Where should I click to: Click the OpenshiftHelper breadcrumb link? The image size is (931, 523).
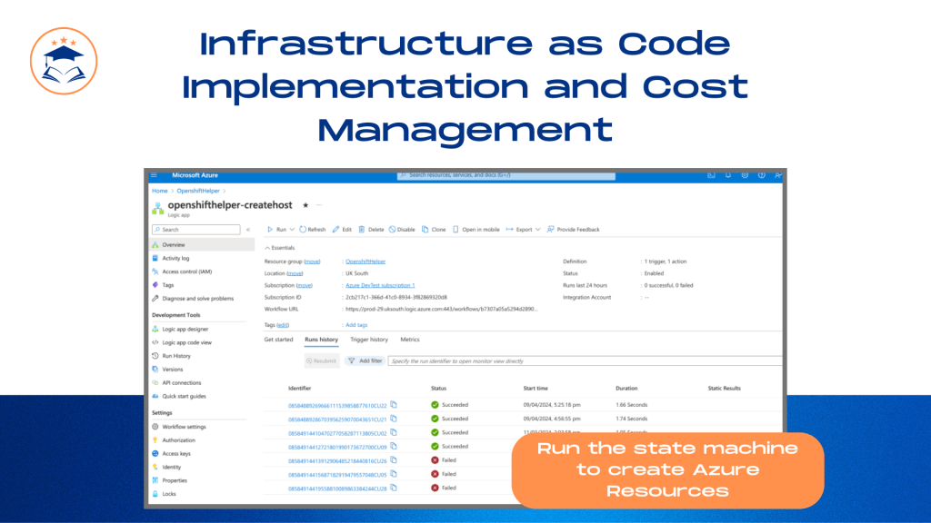pyautogui.click(x=198, y=191)
